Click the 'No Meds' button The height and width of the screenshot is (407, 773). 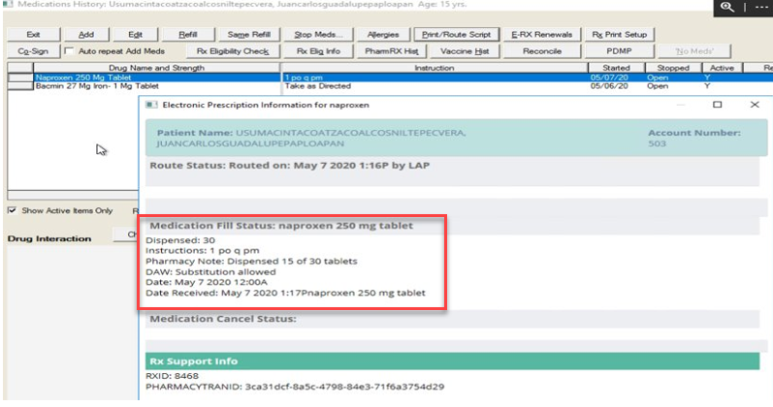tap(694, 51)
